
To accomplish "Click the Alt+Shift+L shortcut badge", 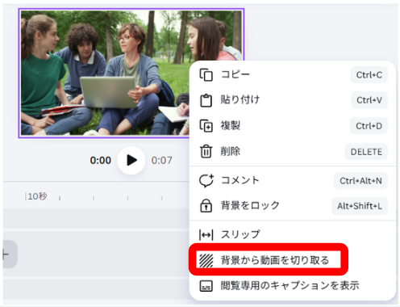I will (x=360, y=206).
